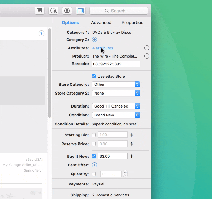Screen dimensions: 212x199
Task: Click DVDs & Blu-ray Discs category
Action: [112, 32]
